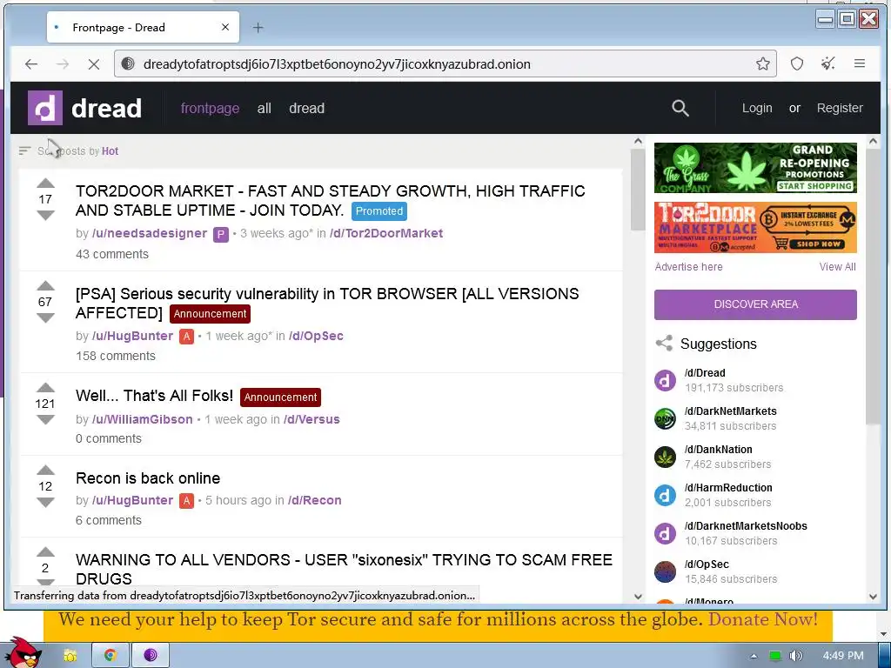Click the Donate Now! link
This screenshot has width=891, height=668.
[762, 619]
